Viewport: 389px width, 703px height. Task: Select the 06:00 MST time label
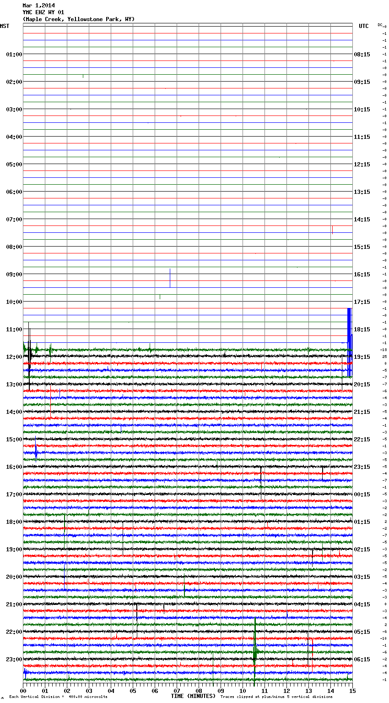click(14, 192)
